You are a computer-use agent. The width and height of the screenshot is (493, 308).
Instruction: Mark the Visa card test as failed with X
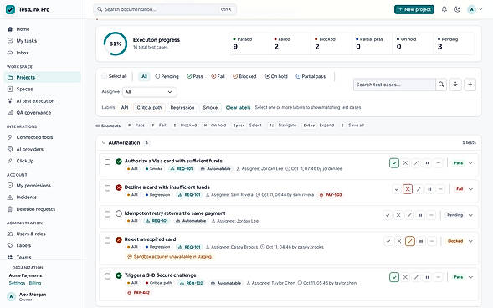[405, 163]
